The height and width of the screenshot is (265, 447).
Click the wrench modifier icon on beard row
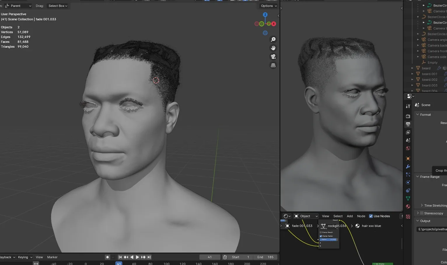(x=439, y=68)
